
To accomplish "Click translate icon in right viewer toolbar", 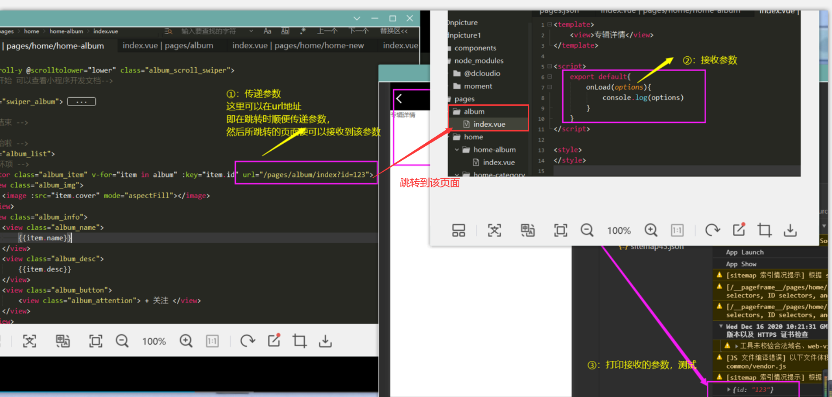I will point(528,230).
